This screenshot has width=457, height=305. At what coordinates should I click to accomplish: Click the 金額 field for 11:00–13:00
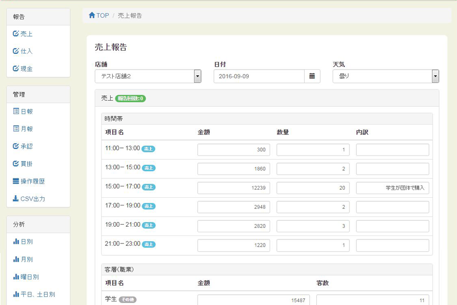click(x=234, y=150)
